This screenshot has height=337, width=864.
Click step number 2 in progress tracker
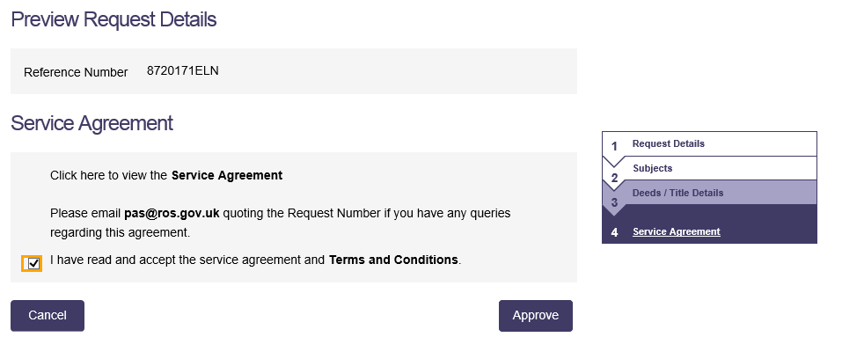point(614,179)
